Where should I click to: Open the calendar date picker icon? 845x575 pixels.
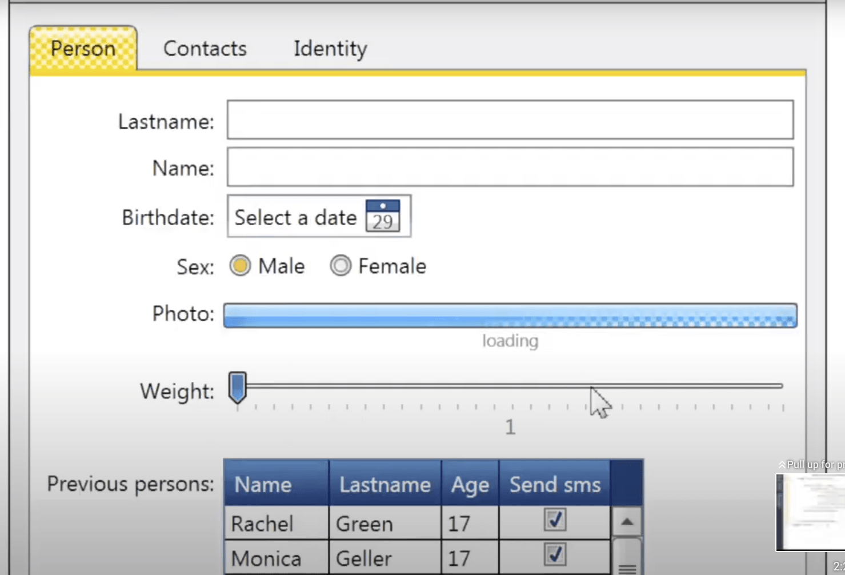click(x=382, y=216)
